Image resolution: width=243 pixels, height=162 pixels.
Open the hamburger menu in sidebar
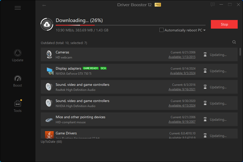pos(17,8)
